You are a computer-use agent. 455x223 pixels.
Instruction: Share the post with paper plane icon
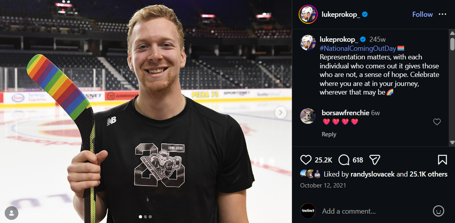[x=375, y=160]
